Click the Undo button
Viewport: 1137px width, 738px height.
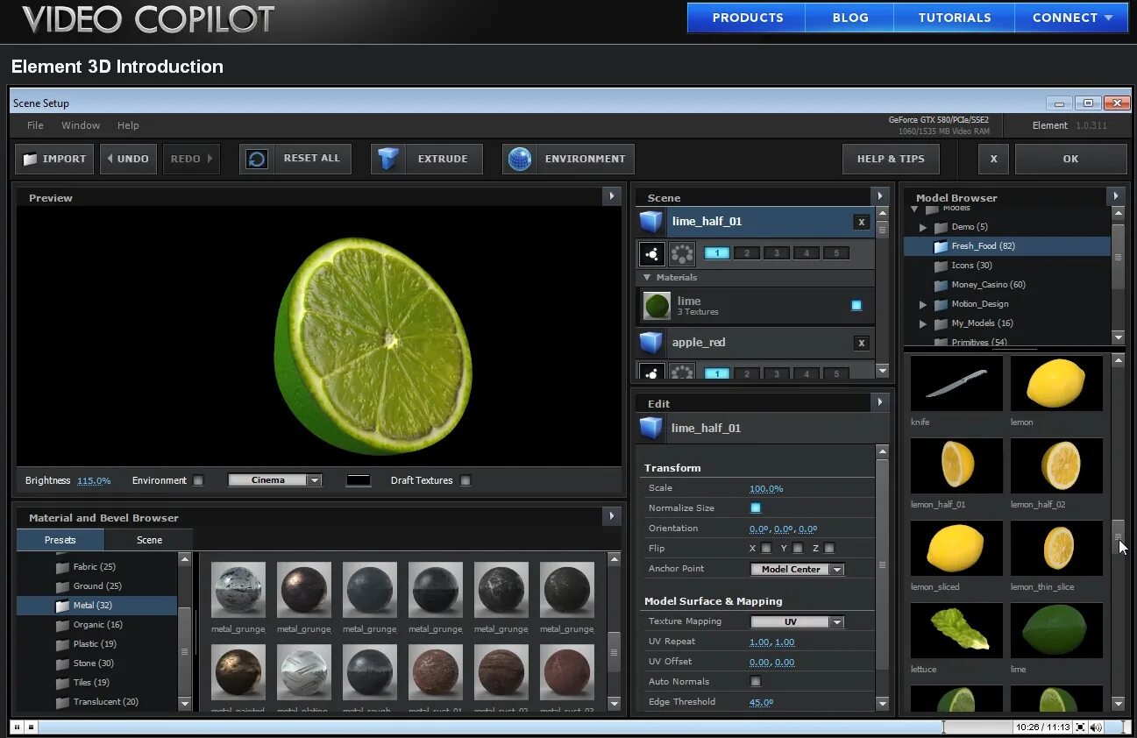pos(128,159)
